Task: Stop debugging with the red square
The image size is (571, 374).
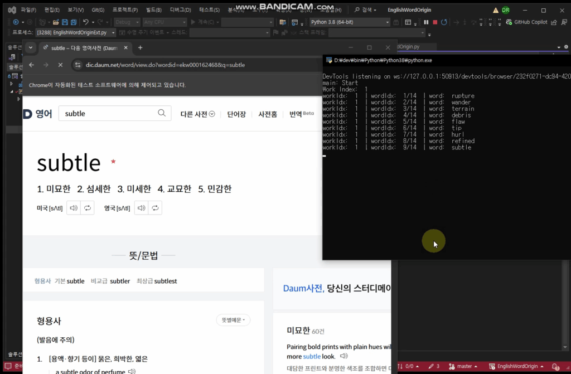Action: coord(435,22)
